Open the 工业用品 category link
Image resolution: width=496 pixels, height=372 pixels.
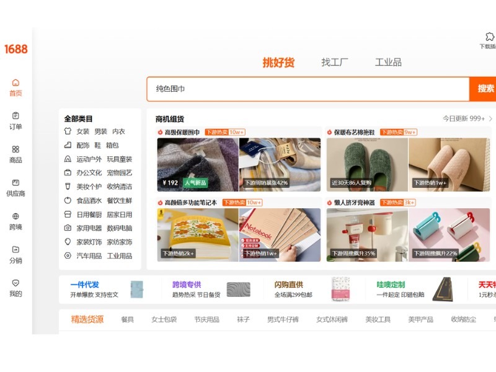coord(119,255)
